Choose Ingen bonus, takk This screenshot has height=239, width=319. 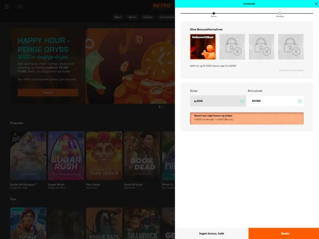(x=212, y=233)
